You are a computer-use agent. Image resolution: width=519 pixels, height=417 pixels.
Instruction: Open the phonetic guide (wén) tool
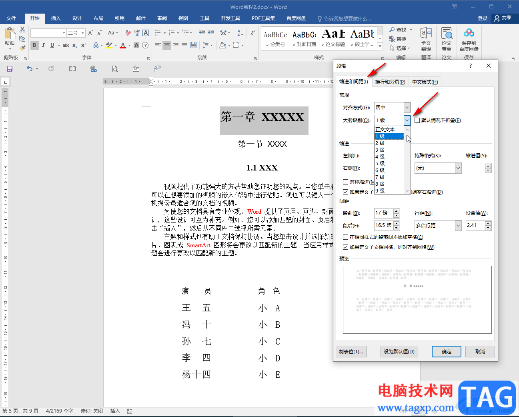click(137, 33)
